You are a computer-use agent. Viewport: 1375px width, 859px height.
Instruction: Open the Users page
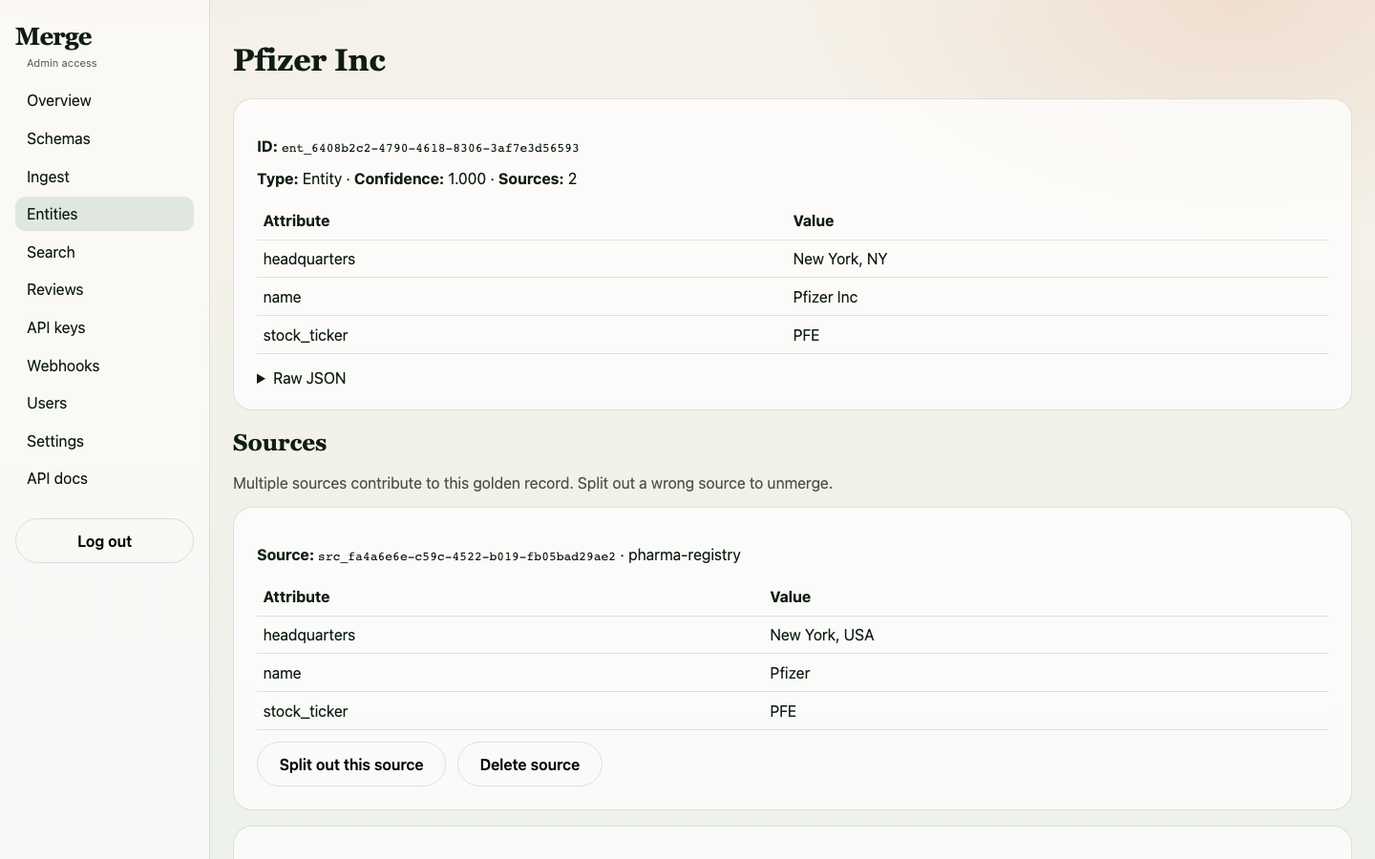pyautogui.click(x=104, y=403)
